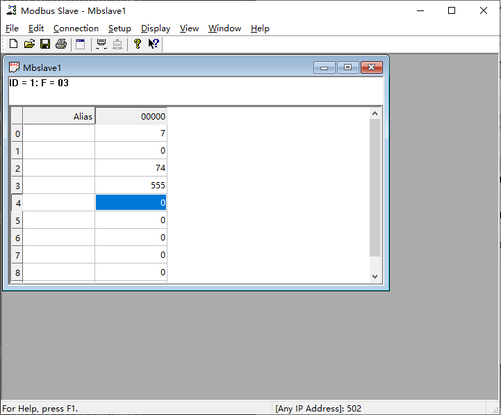Select register 8 value cell
The height and width of the screenshot is (415, 501).
(x=131, y=272)
